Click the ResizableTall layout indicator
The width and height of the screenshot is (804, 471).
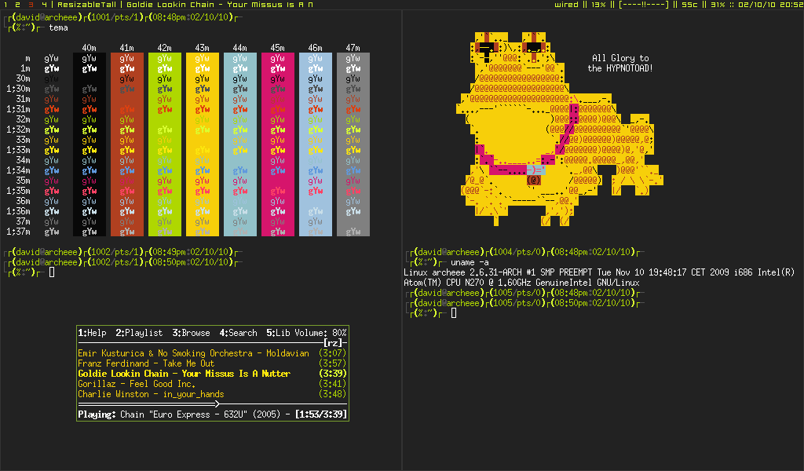pyautogui.click(x=88, y=5)
